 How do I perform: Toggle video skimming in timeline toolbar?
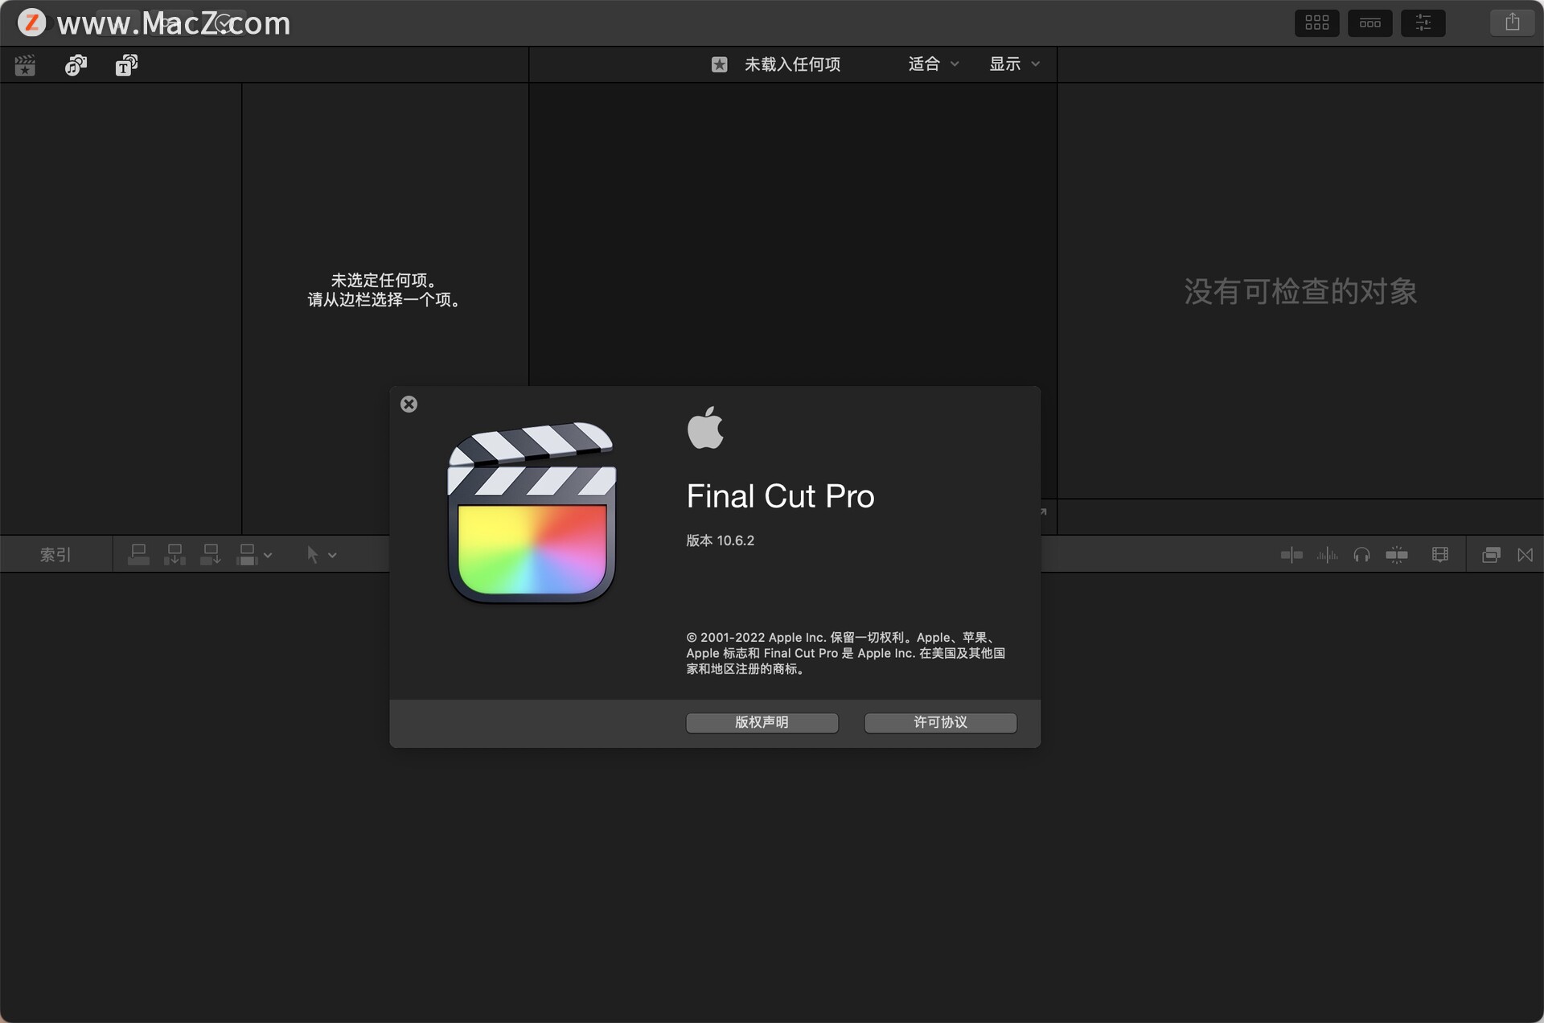pyautogui.click(x=1291, y=555)
